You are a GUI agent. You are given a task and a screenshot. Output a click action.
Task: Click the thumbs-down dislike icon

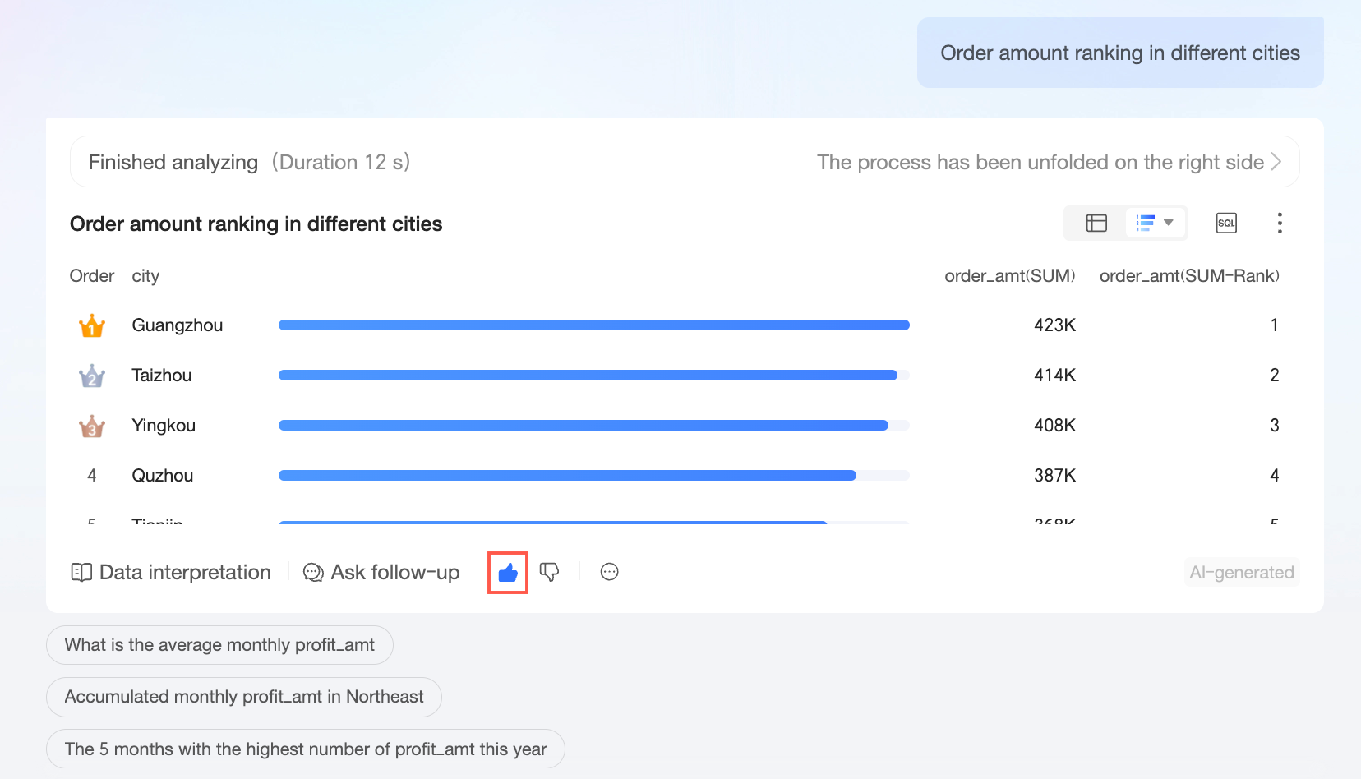(549, 572)
